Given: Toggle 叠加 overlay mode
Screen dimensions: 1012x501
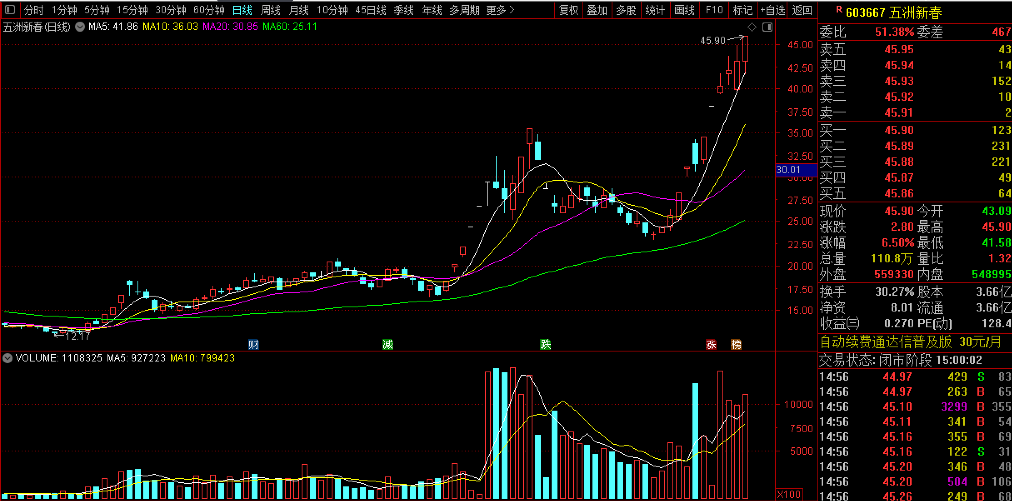Looking at the screenshot, I should pyautogui.click(x=597, y=10).
